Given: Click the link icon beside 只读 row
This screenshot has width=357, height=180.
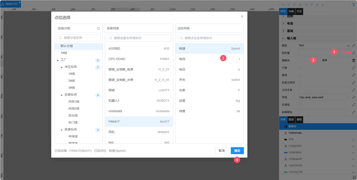Looking at the screenshot, I should [354, 68].
